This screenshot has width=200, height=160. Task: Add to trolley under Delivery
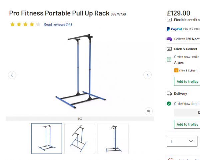[187, 124]
